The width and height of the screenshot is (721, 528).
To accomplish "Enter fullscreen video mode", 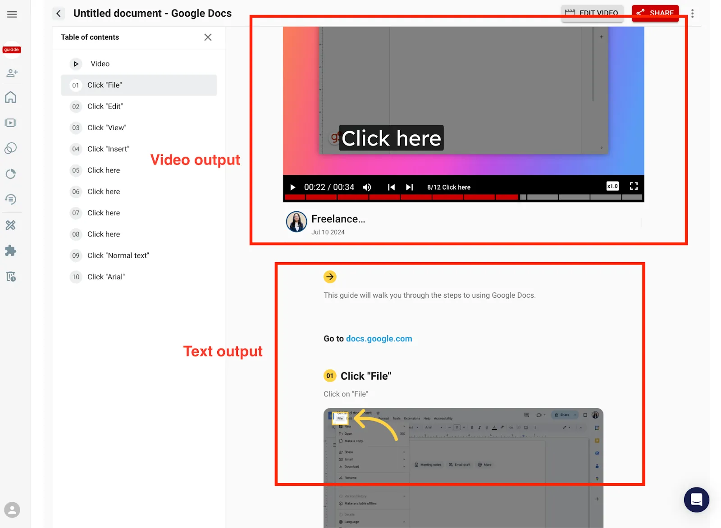I will (x=634, y=186).
